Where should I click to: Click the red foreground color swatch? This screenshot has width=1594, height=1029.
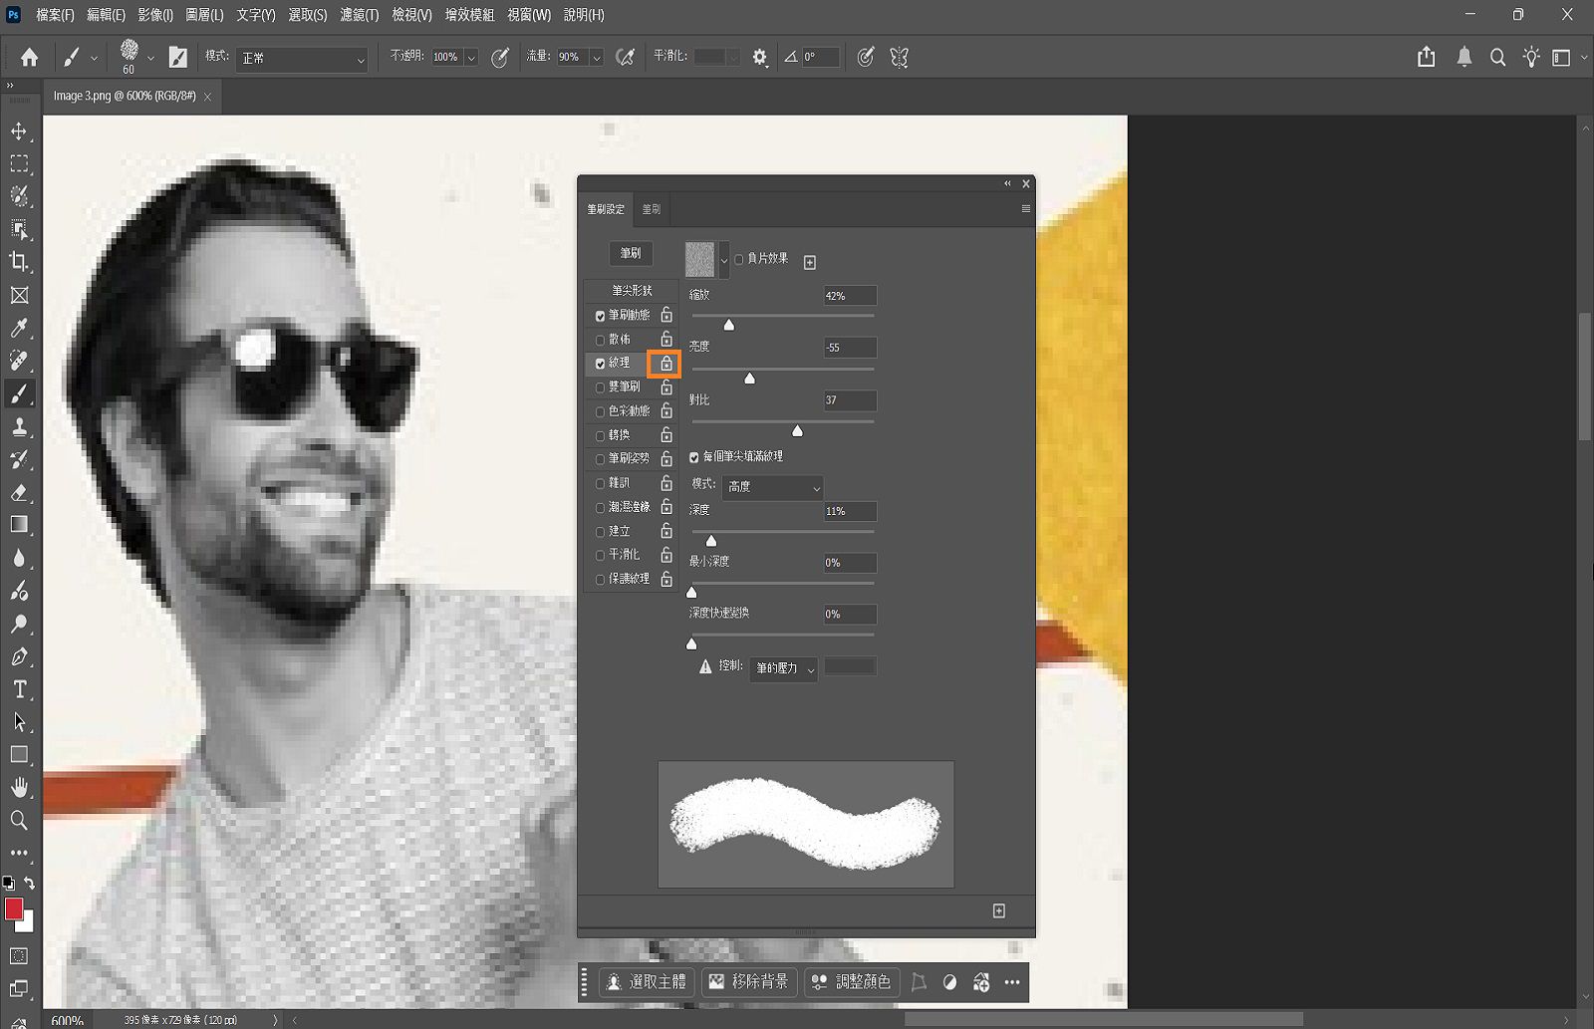[x=14, y=908]
